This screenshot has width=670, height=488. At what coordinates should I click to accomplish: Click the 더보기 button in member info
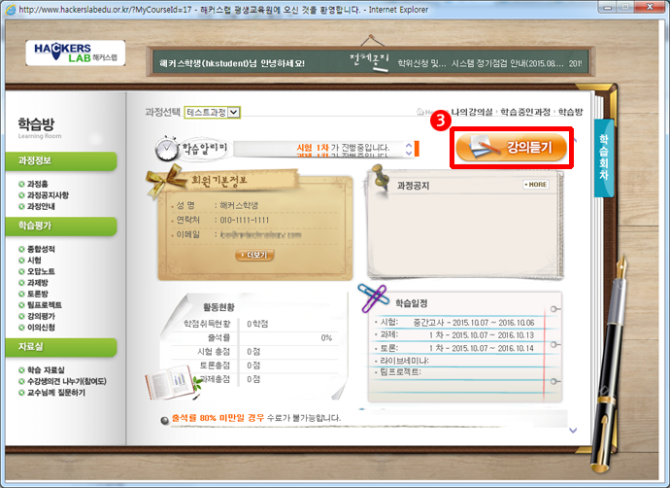click(252, 255)
